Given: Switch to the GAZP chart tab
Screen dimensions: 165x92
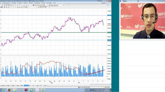Looking at the screenshot, I should coord(13,86).
